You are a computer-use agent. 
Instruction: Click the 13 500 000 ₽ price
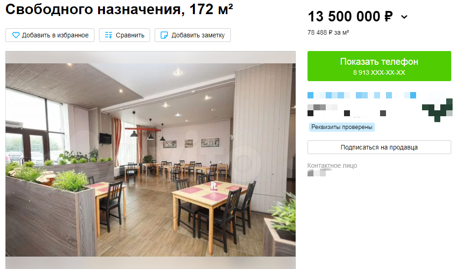(350, 16)
